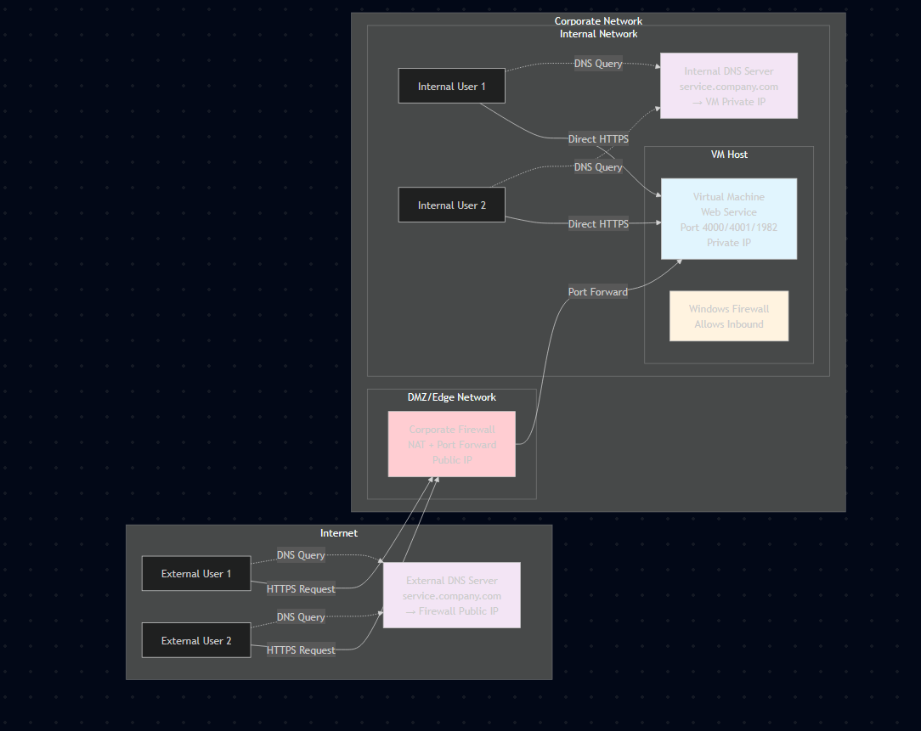The image size is (921, 731).
Task: Click the Windows Firewall Allows Inbound node
Action: [729, 316]
